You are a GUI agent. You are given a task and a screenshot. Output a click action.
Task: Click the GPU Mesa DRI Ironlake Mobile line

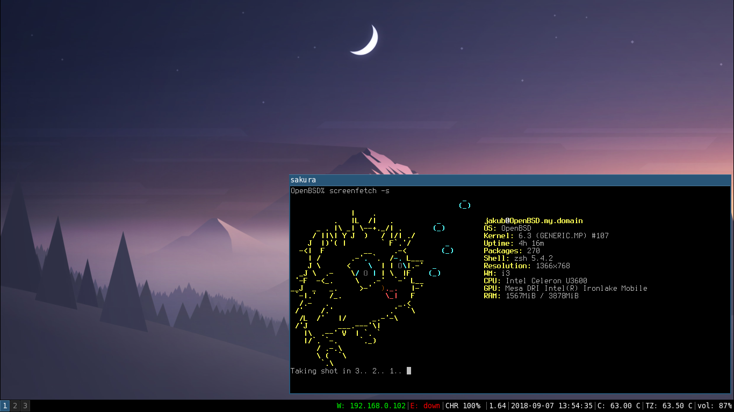tap(565, 289)
